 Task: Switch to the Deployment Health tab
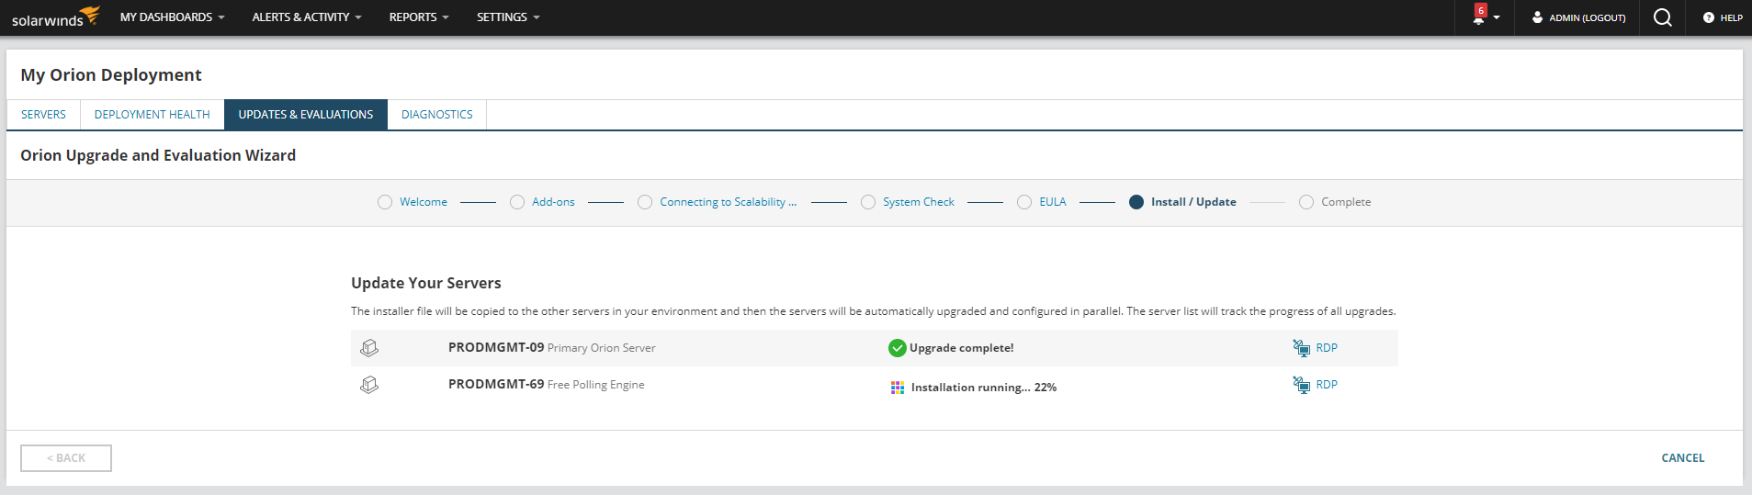(153, 115)
